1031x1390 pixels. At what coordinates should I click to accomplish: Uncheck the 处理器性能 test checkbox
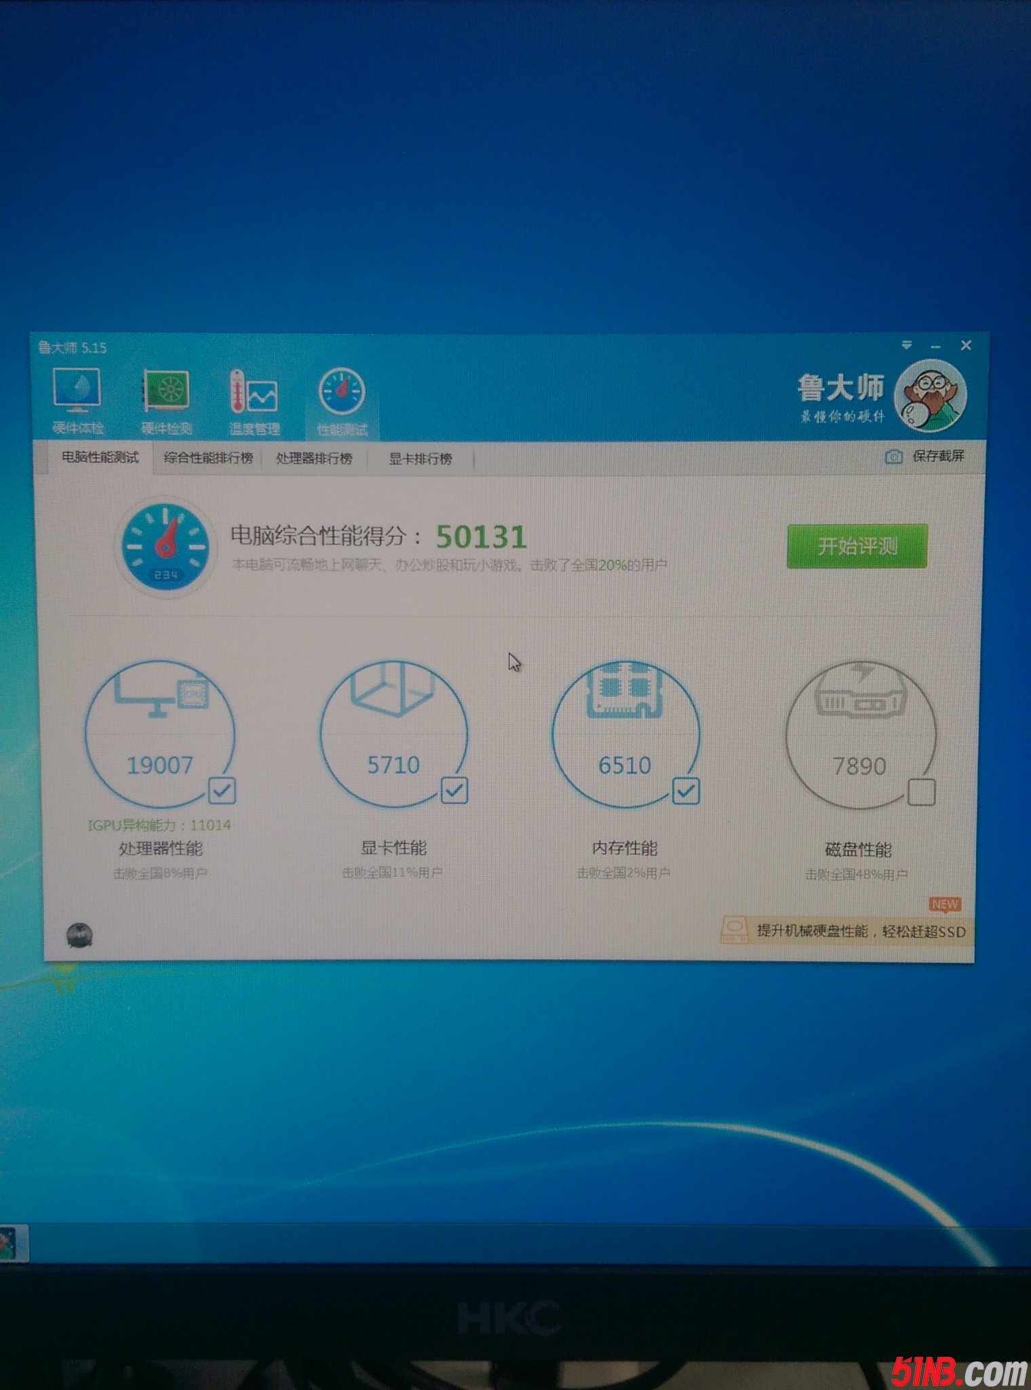coord(222,791)
